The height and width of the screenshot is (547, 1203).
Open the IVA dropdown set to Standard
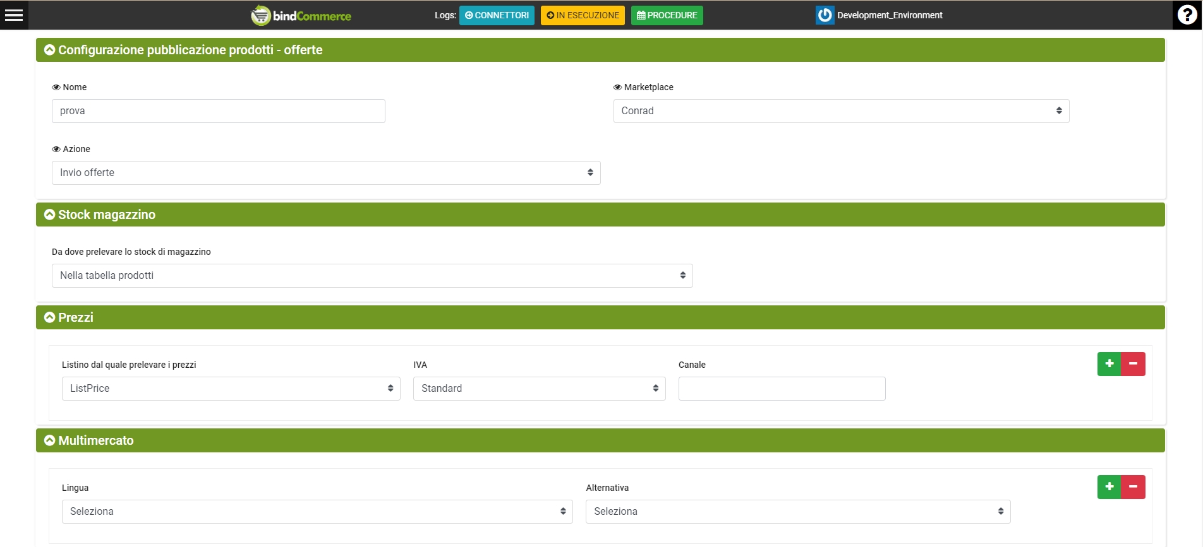[539, 389]
